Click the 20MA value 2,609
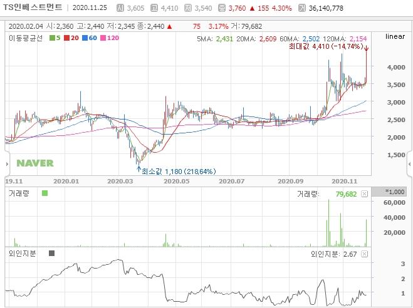Screen dimensions: 413x308 point(268,39)
